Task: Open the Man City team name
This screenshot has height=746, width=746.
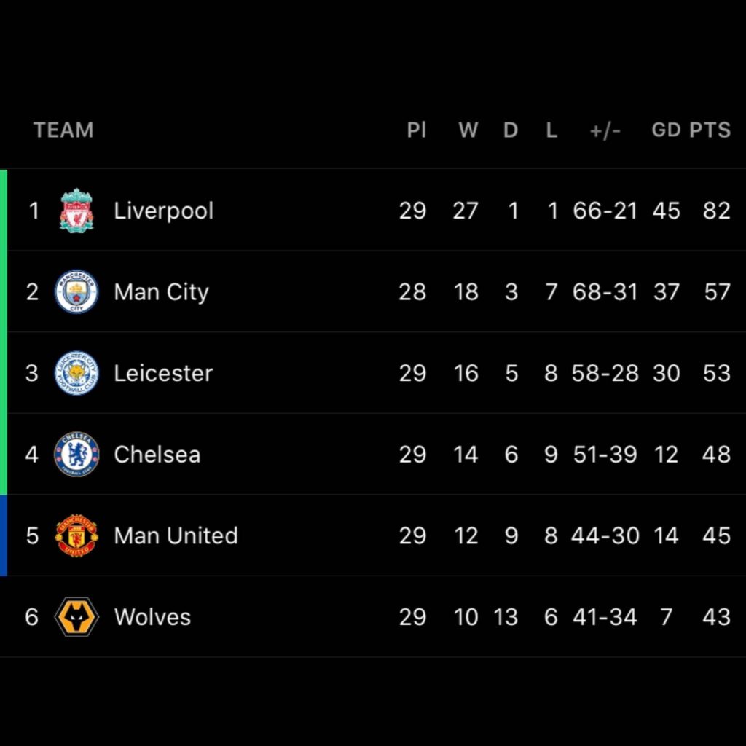Action: [161, 292]
